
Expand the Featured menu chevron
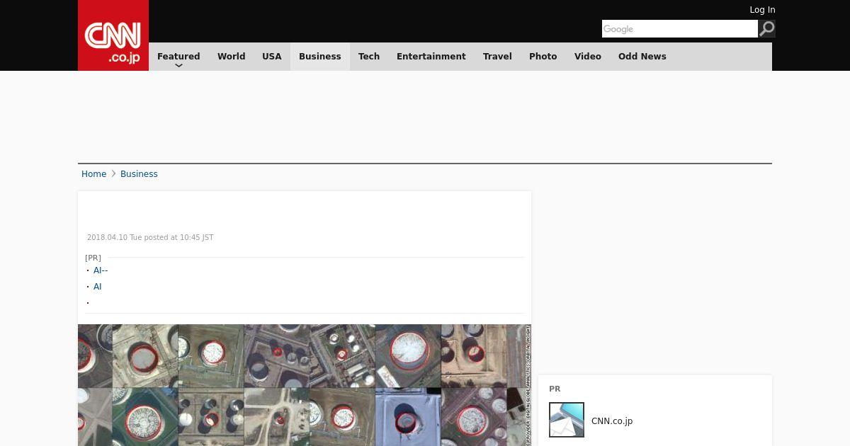click(x=178, y=65)
